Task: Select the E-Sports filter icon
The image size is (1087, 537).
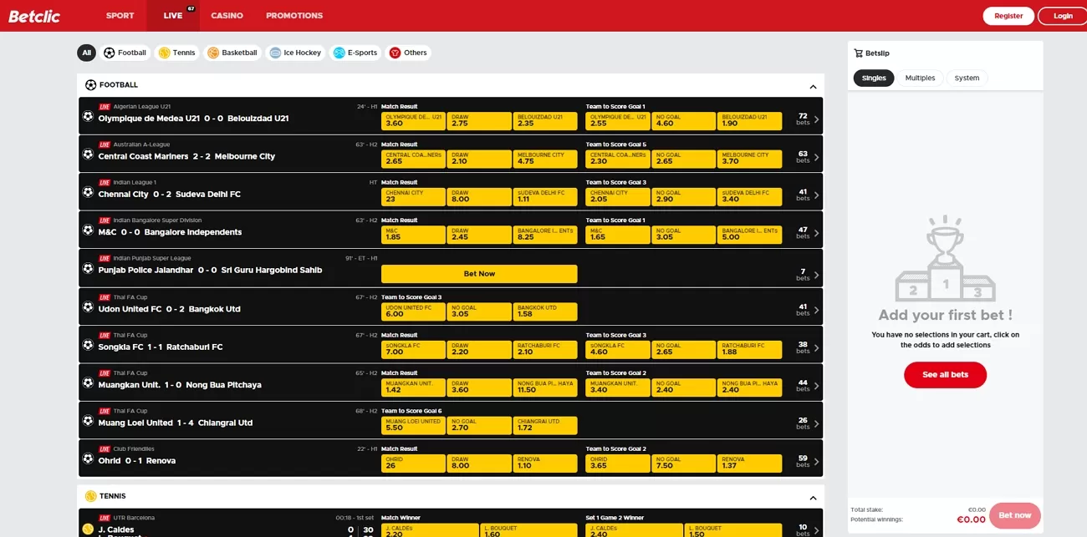Action: click(x=339, y=53)
